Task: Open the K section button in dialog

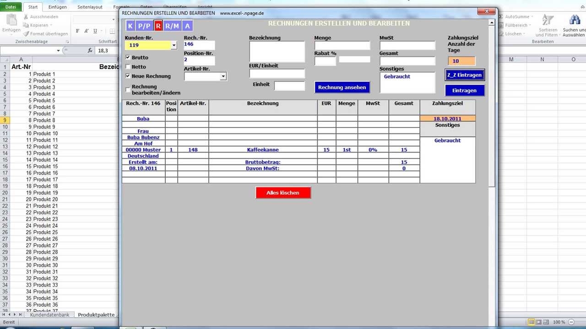Action: click(130, 26)
